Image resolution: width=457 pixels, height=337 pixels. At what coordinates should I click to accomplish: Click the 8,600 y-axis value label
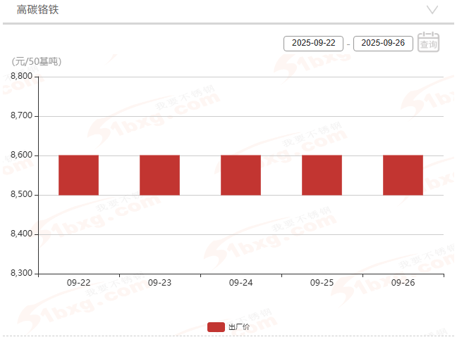(x=21, y=155)
